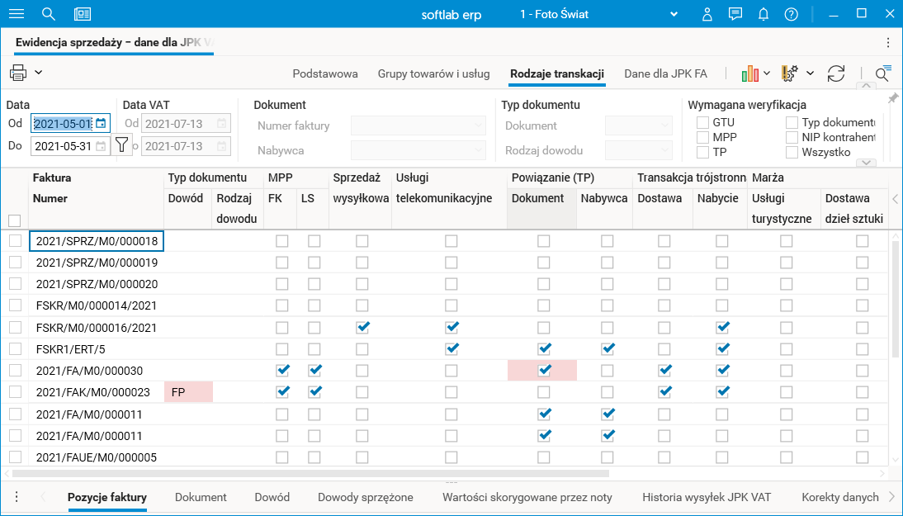Open the user account icon
903x516 pixels.
(x=707, y=14)
